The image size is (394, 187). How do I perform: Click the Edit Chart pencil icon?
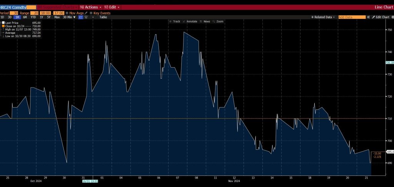point(381,17)
